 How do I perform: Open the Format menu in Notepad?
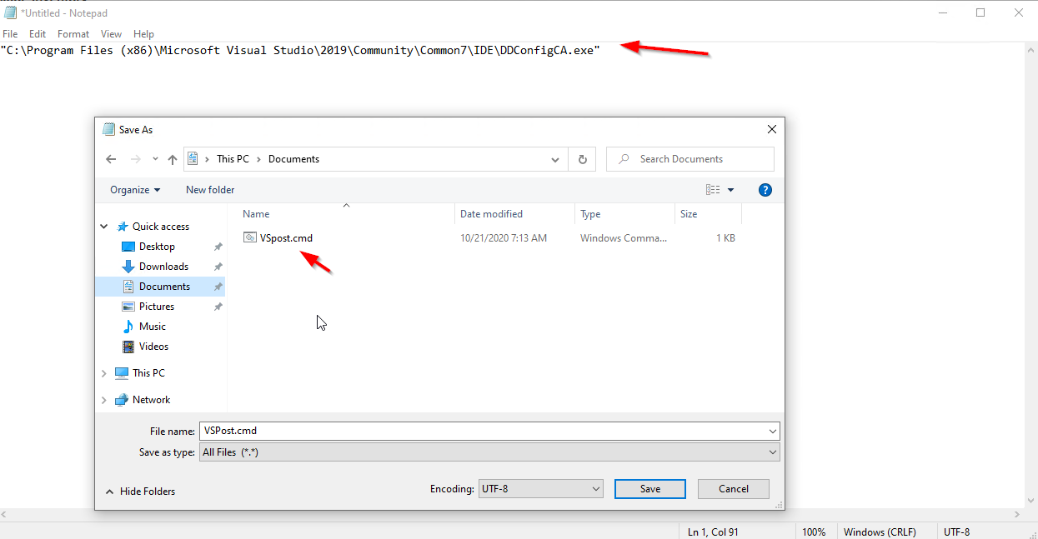(73, 34)
